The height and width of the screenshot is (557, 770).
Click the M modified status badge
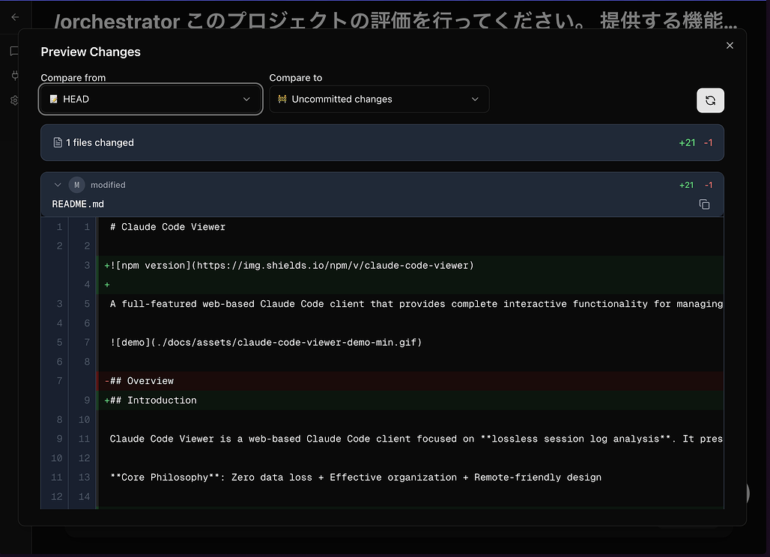click(76, 185)
